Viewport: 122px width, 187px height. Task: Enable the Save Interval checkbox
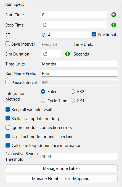click(8, 44)
